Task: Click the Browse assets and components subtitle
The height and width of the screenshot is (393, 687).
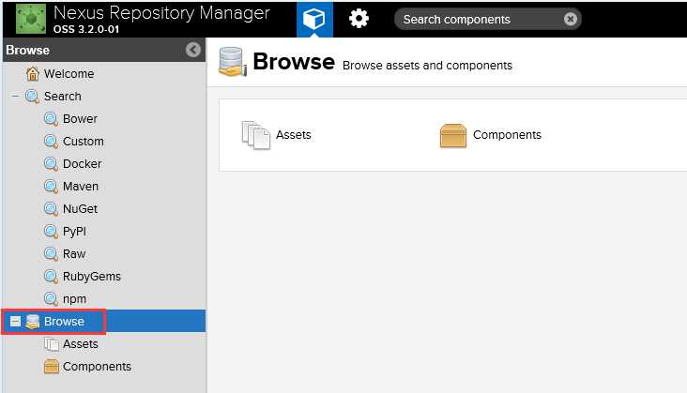Action: (427, 66)
